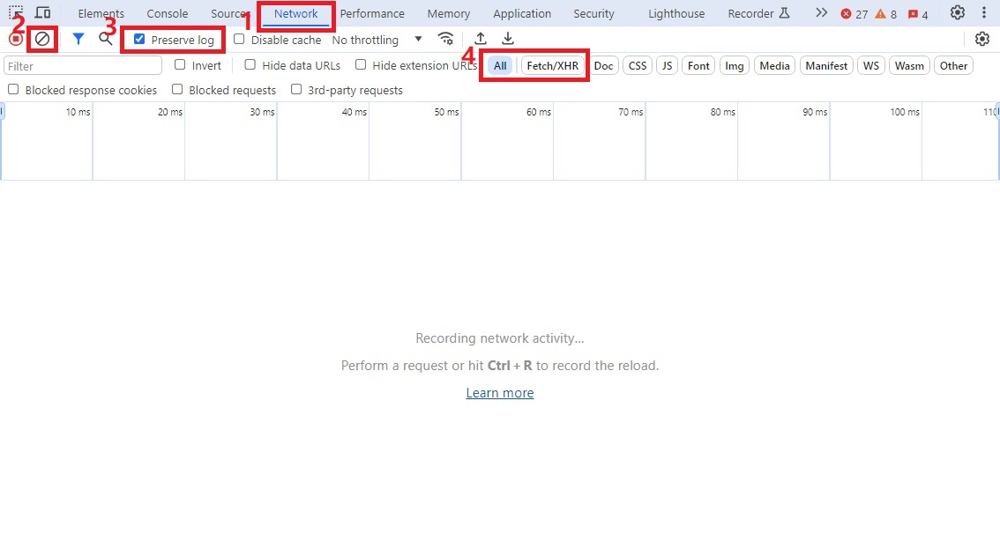Uncheck the Preserve log checkbox
Image resolution: width=1000 pixels, height=549 pixels.
(x=139, y=40)
